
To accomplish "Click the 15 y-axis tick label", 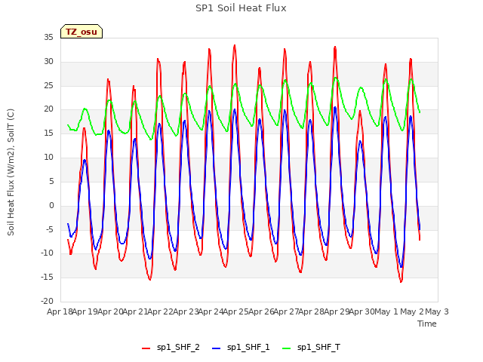I will tap(48, 133).
